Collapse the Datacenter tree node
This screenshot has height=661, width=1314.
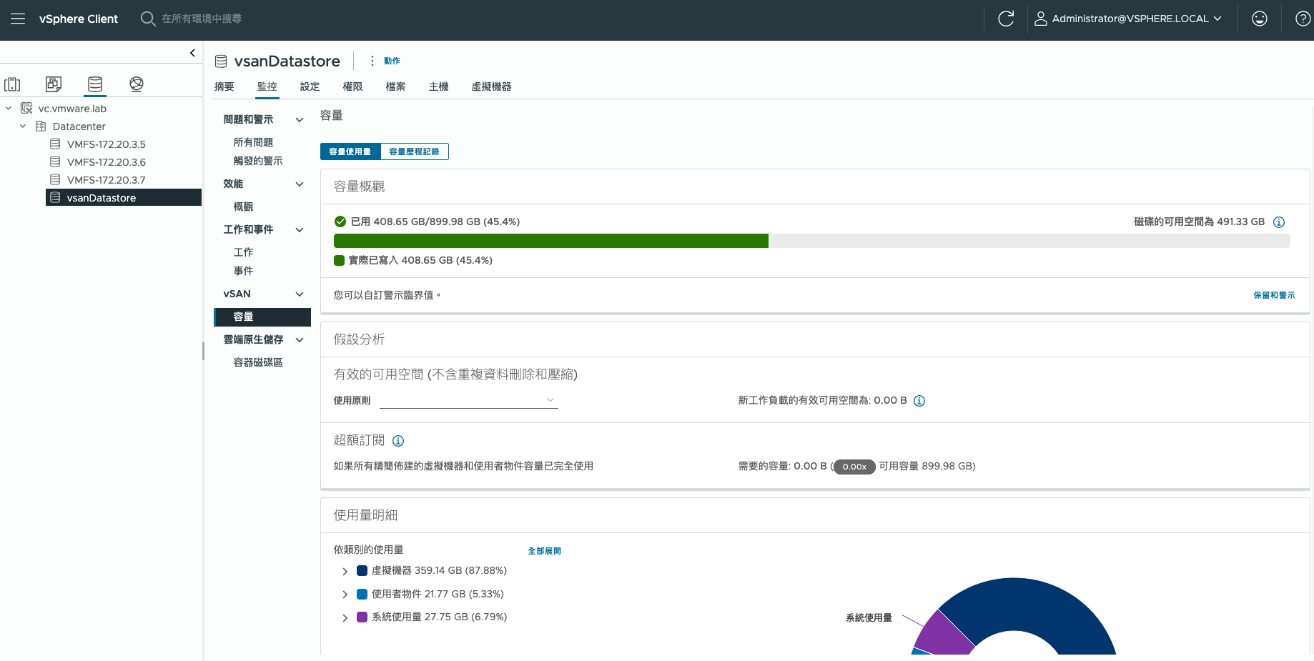(x=23, y=126)
